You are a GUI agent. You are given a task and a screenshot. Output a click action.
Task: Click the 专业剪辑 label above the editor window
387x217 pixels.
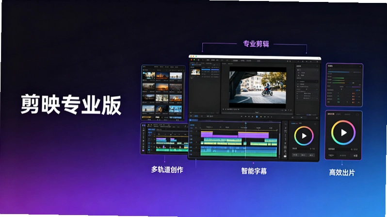[x=256, y=44]
